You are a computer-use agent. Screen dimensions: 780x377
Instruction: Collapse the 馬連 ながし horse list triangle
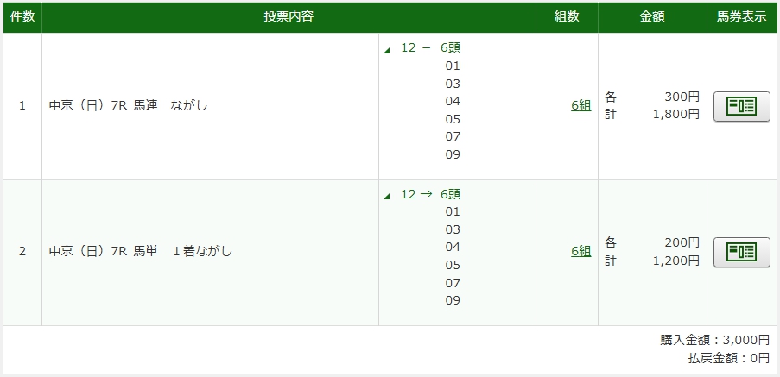coord(387,50)
